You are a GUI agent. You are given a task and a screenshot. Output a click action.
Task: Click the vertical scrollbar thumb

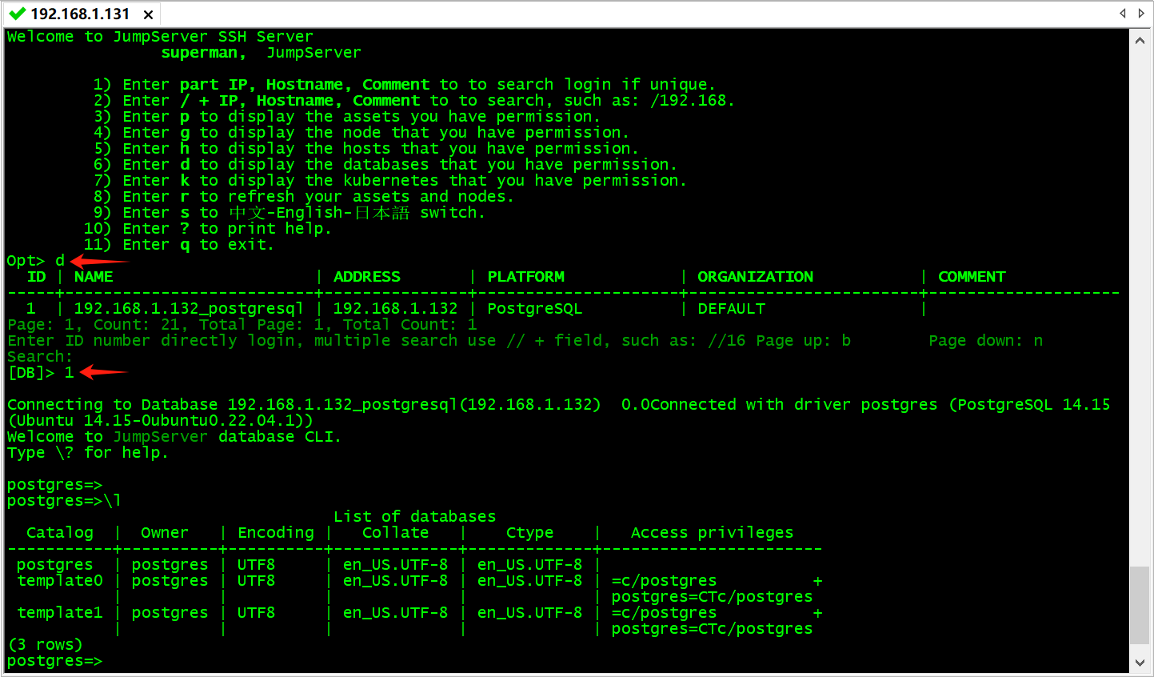1140,605
